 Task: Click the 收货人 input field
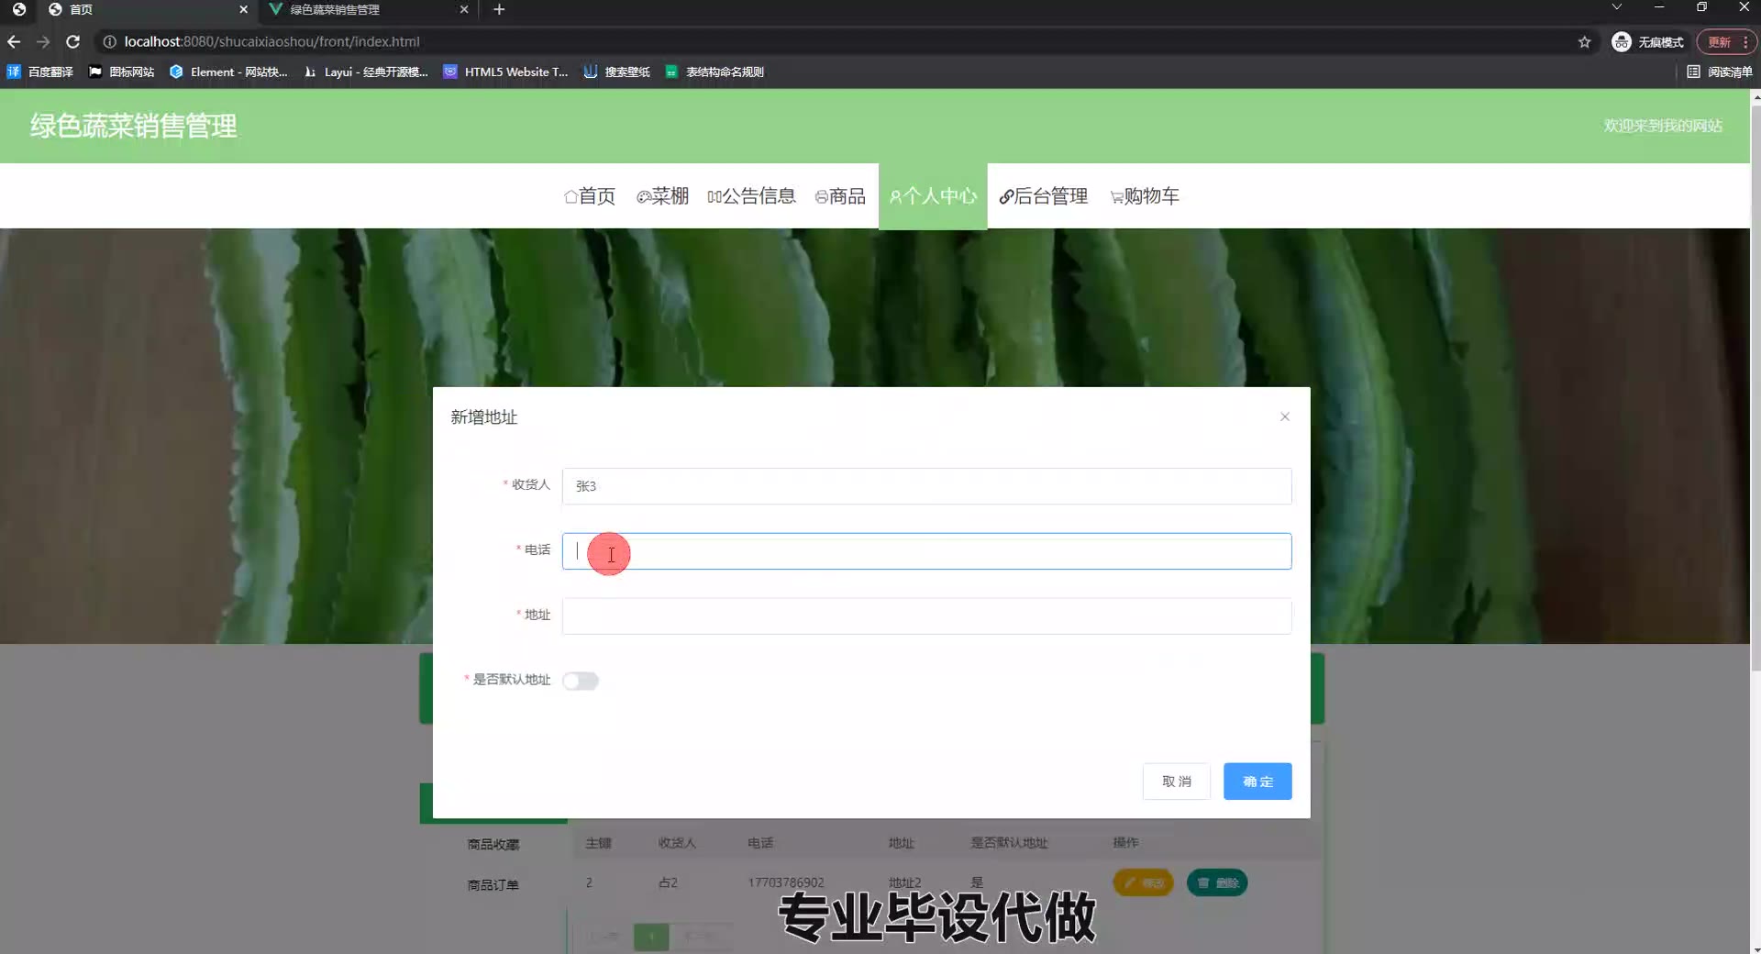(926, 486)
